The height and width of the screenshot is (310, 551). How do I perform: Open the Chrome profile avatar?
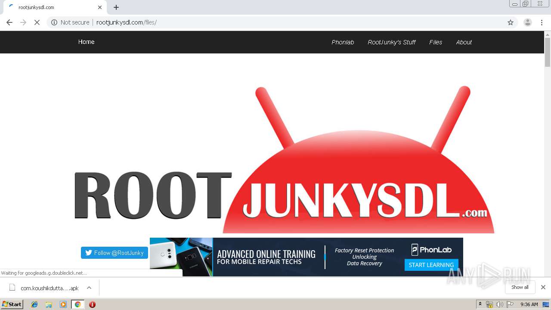click(527, 22)
